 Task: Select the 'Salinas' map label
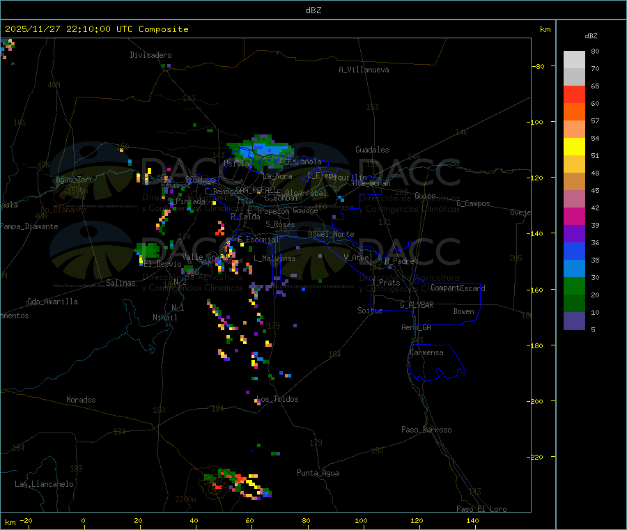point(121,283)
